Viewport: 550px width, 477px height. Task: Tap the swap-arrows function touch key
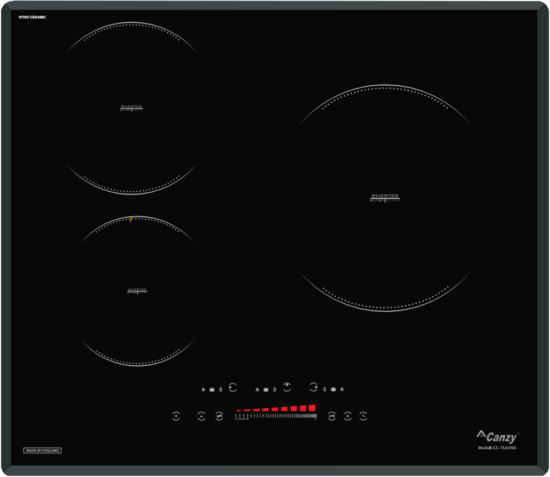coord(219,416)
